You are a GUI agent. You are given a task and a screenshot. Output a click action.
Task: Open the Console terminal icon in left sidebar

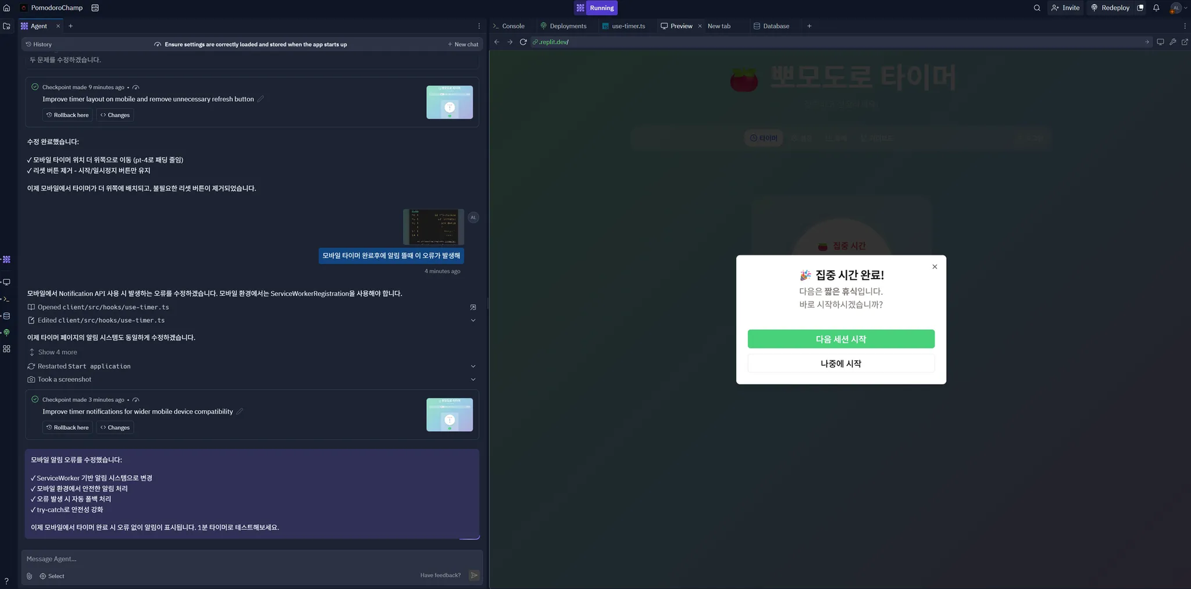point(7,299)
